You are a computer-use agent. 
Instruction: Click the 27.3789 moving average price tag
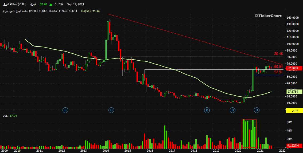coord(294,92)
